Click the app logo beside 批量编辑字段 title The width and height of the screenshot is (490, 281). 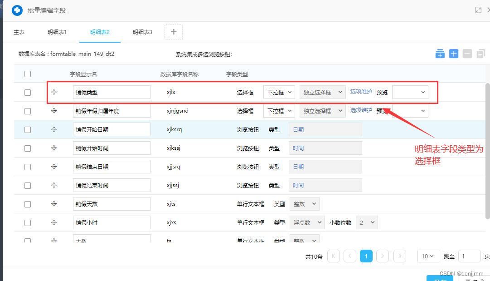pyautogui.click(x=17, y=10)
